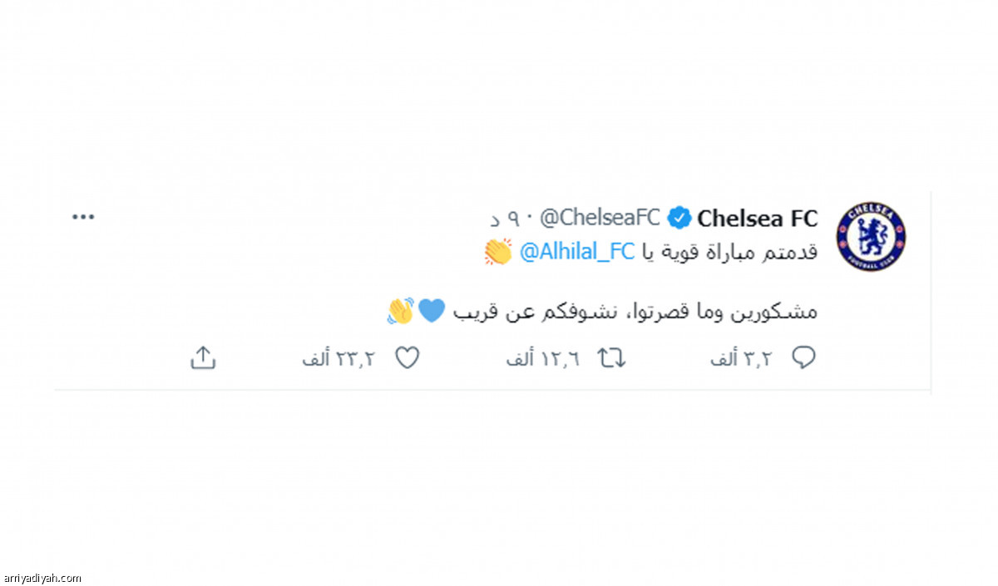Click the reply speech bubble icon
Viewport: 998px width, 586px height.
click(803, 358)
